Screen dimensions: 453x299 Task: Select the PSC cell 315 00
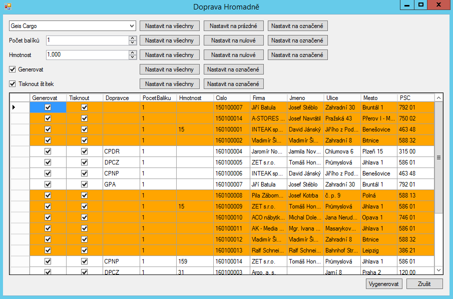(416, 151)
